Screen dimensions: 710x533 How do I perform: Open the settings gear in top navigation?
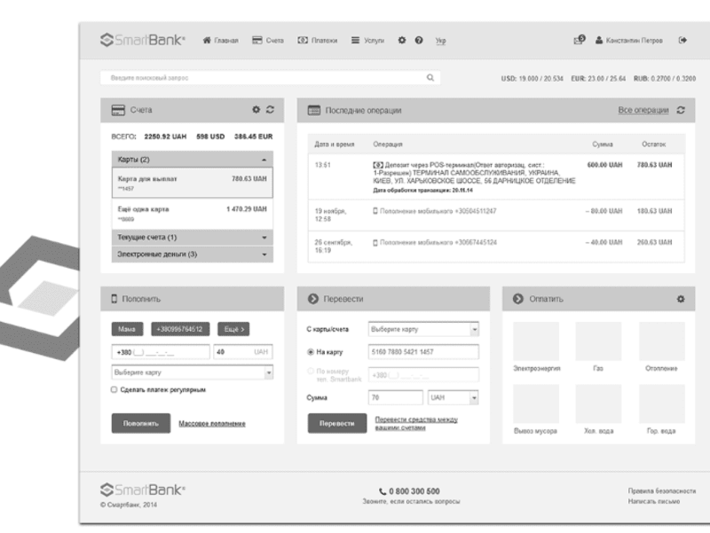[402, 40]
